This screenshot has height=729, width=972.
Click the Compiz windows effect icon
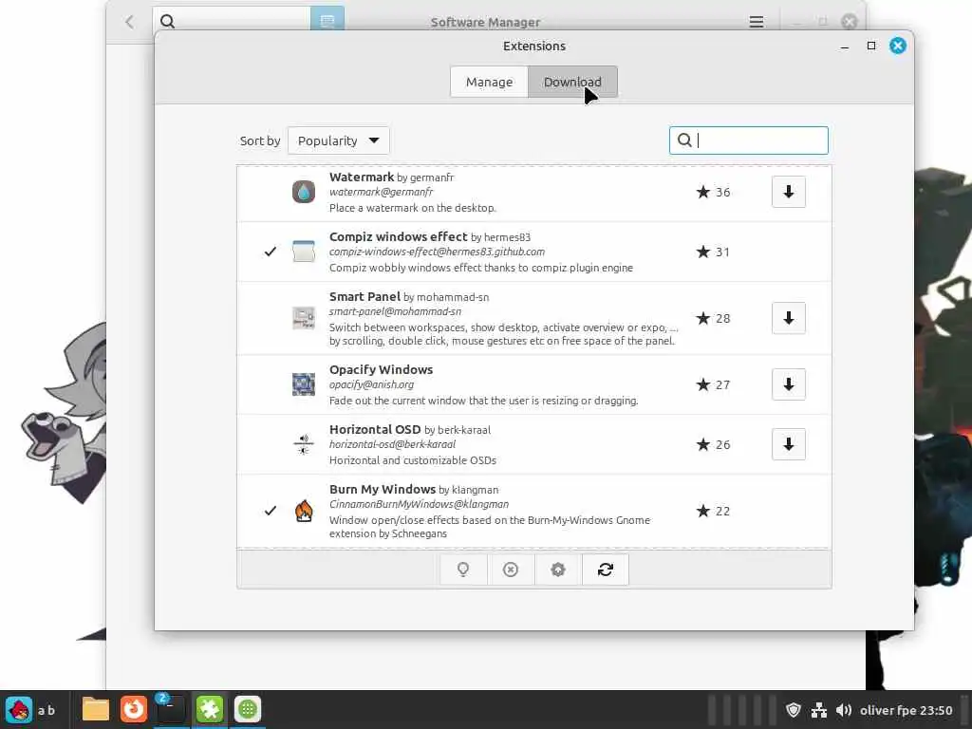click(303, 251)
